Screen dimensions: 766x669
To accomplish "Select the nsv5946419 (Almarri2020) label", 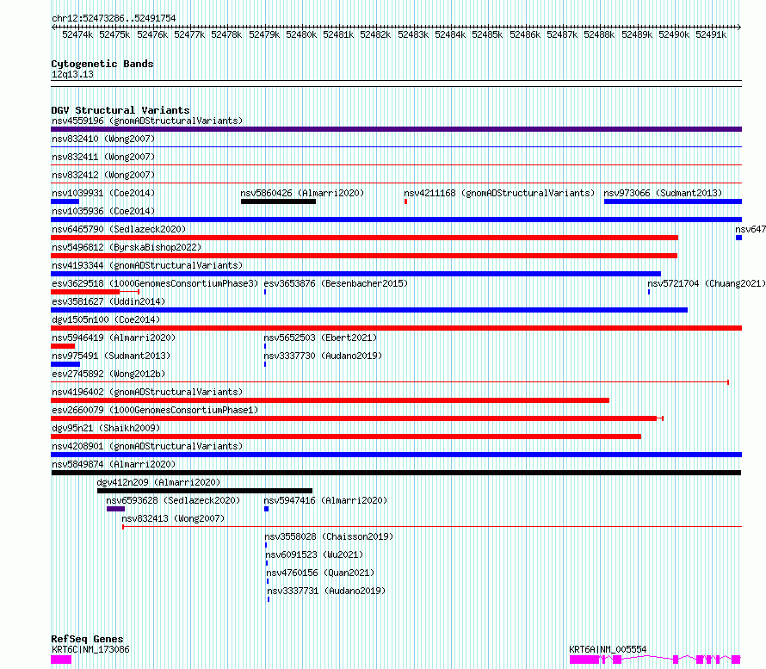I will point(114,338).
